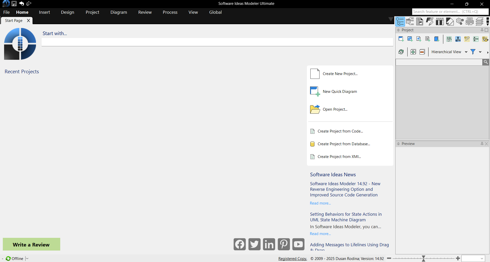
Task: Open the File menu
Action: pos(6,12)
